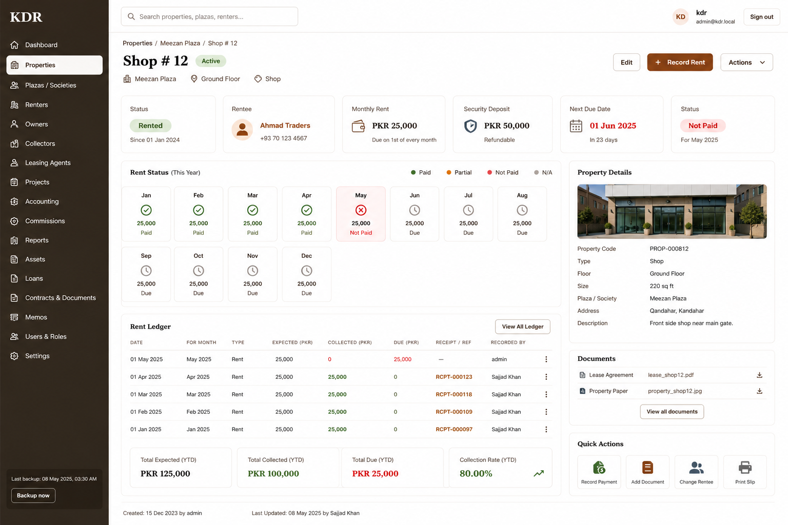788x525 pixels.
Task: Click the Change Rentee quick action
Action: [696, 472]
